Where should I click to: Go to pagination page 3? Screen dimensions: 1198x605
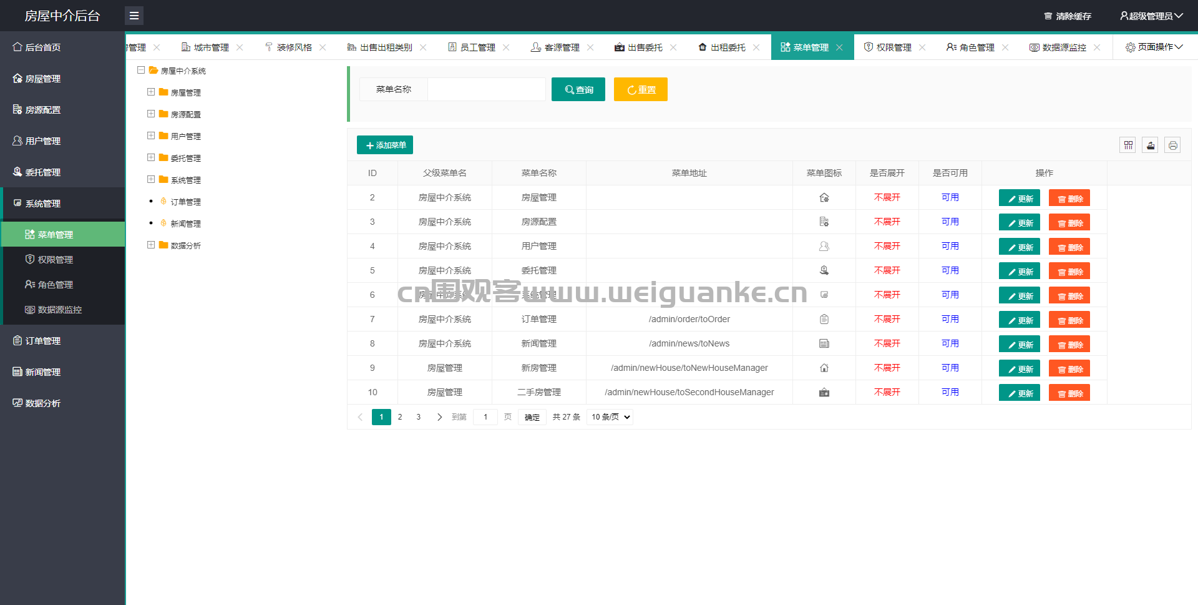(419, 417)
